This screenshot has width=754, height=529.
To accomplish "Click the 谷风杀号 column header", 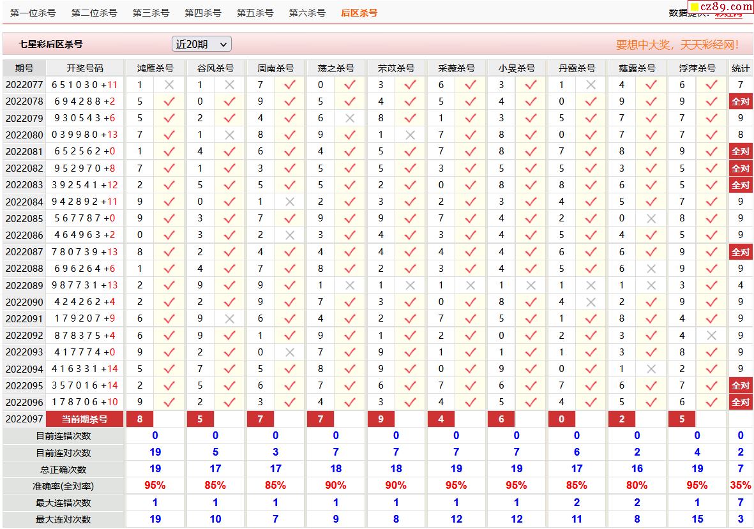I will click(x=215, y=68).
